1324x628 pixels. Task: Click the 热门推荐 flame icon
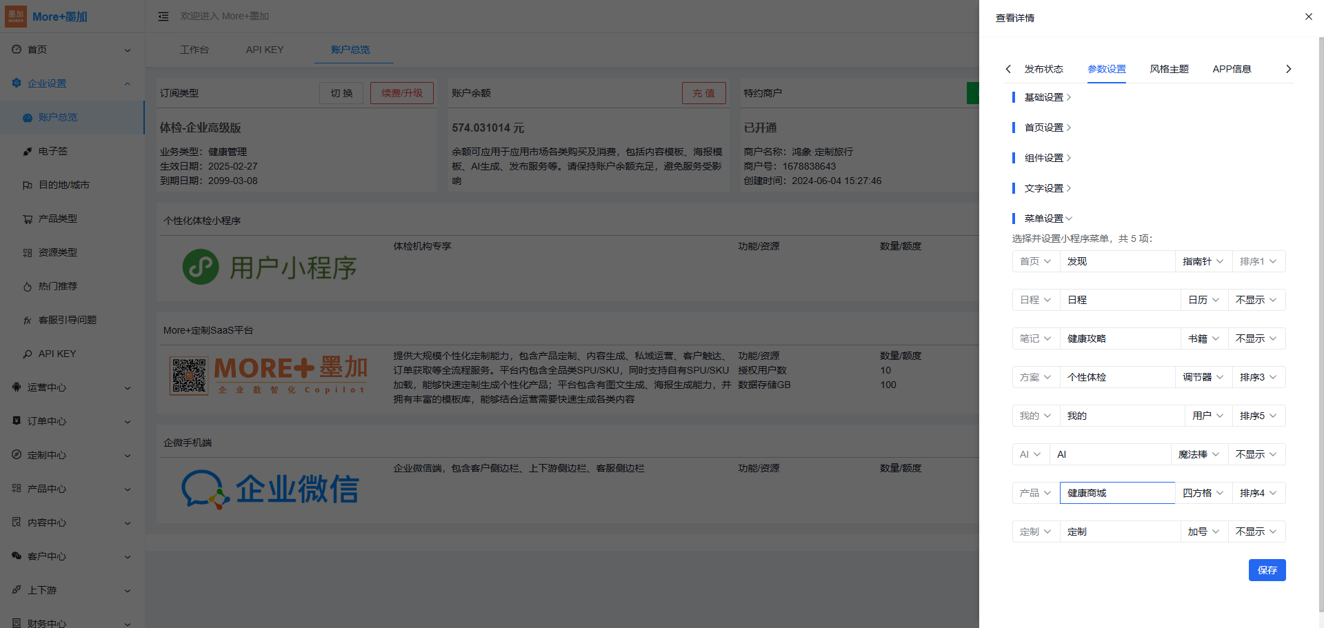(x=28, y=287)
